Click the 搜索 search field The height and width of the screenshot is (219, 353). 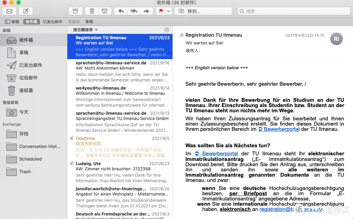point(294,11)
